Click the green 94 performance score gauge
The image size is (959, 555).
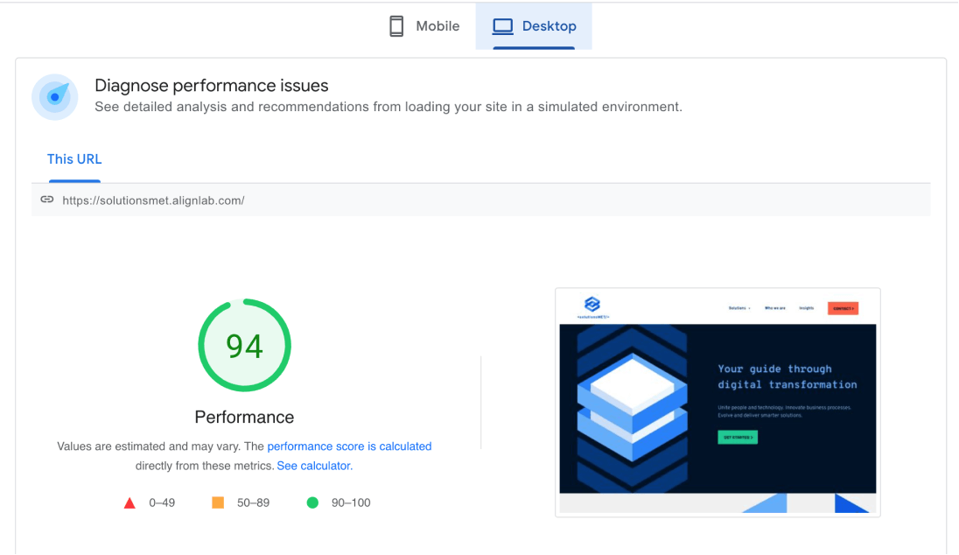pyautogui.click(x=244, y=346)
